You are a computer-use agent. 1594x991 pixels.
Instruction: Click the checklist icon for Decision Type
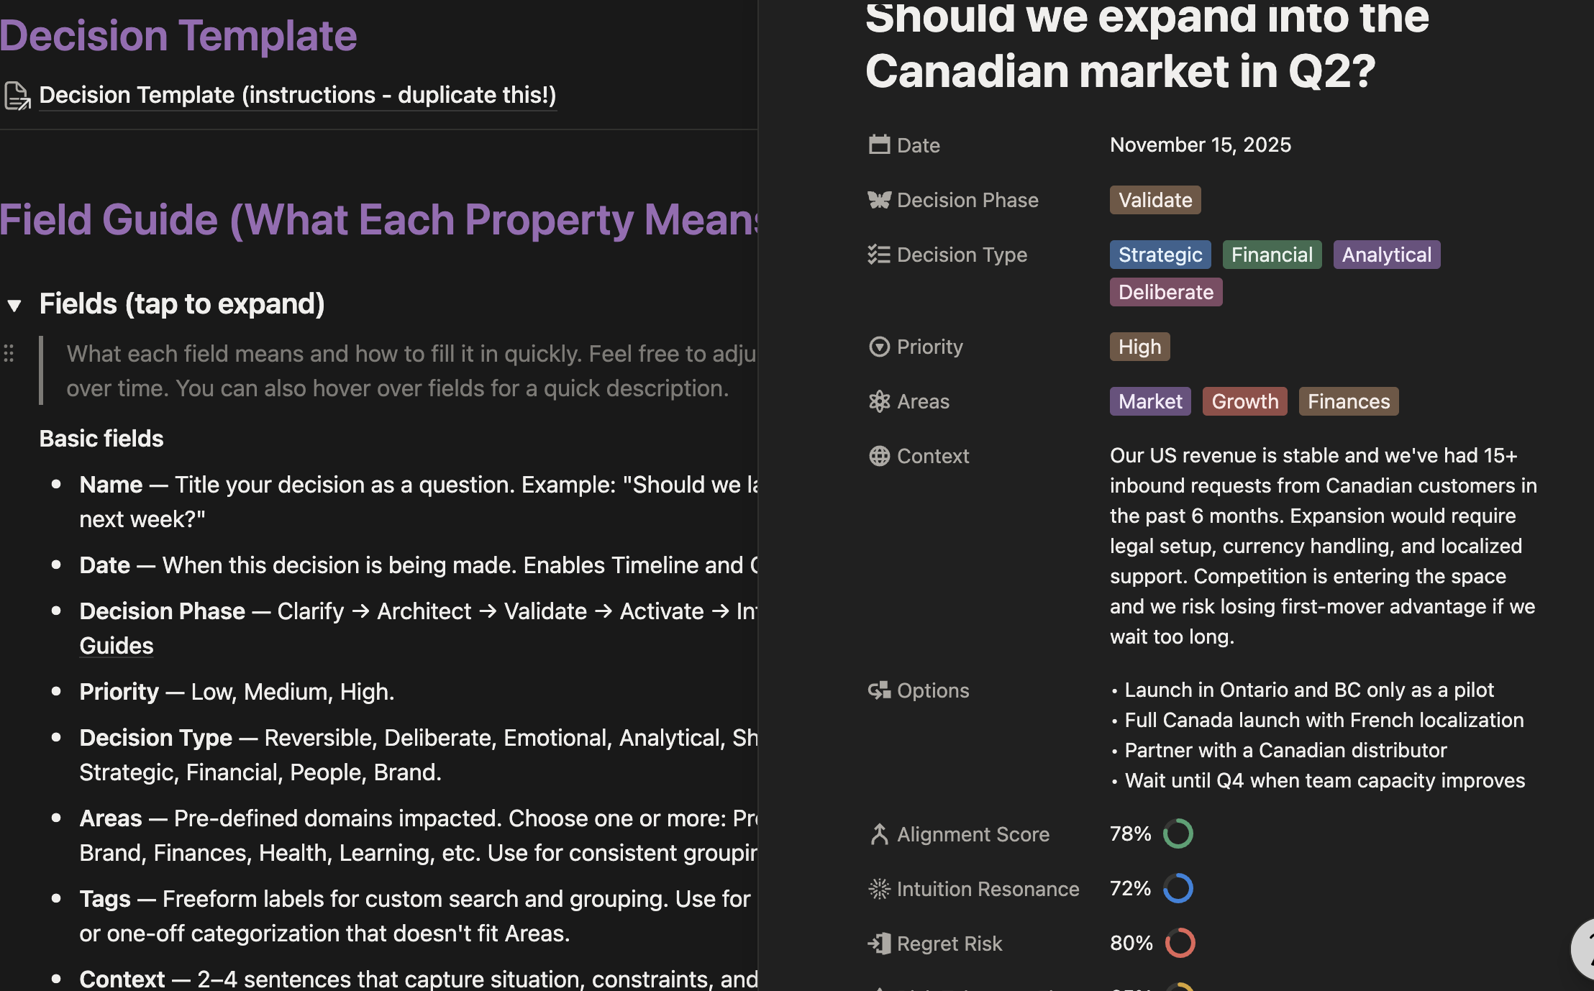pyautogui.click(x=879, y=255)
